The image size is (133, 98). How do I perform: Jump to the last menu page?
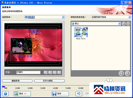point(59,73)
